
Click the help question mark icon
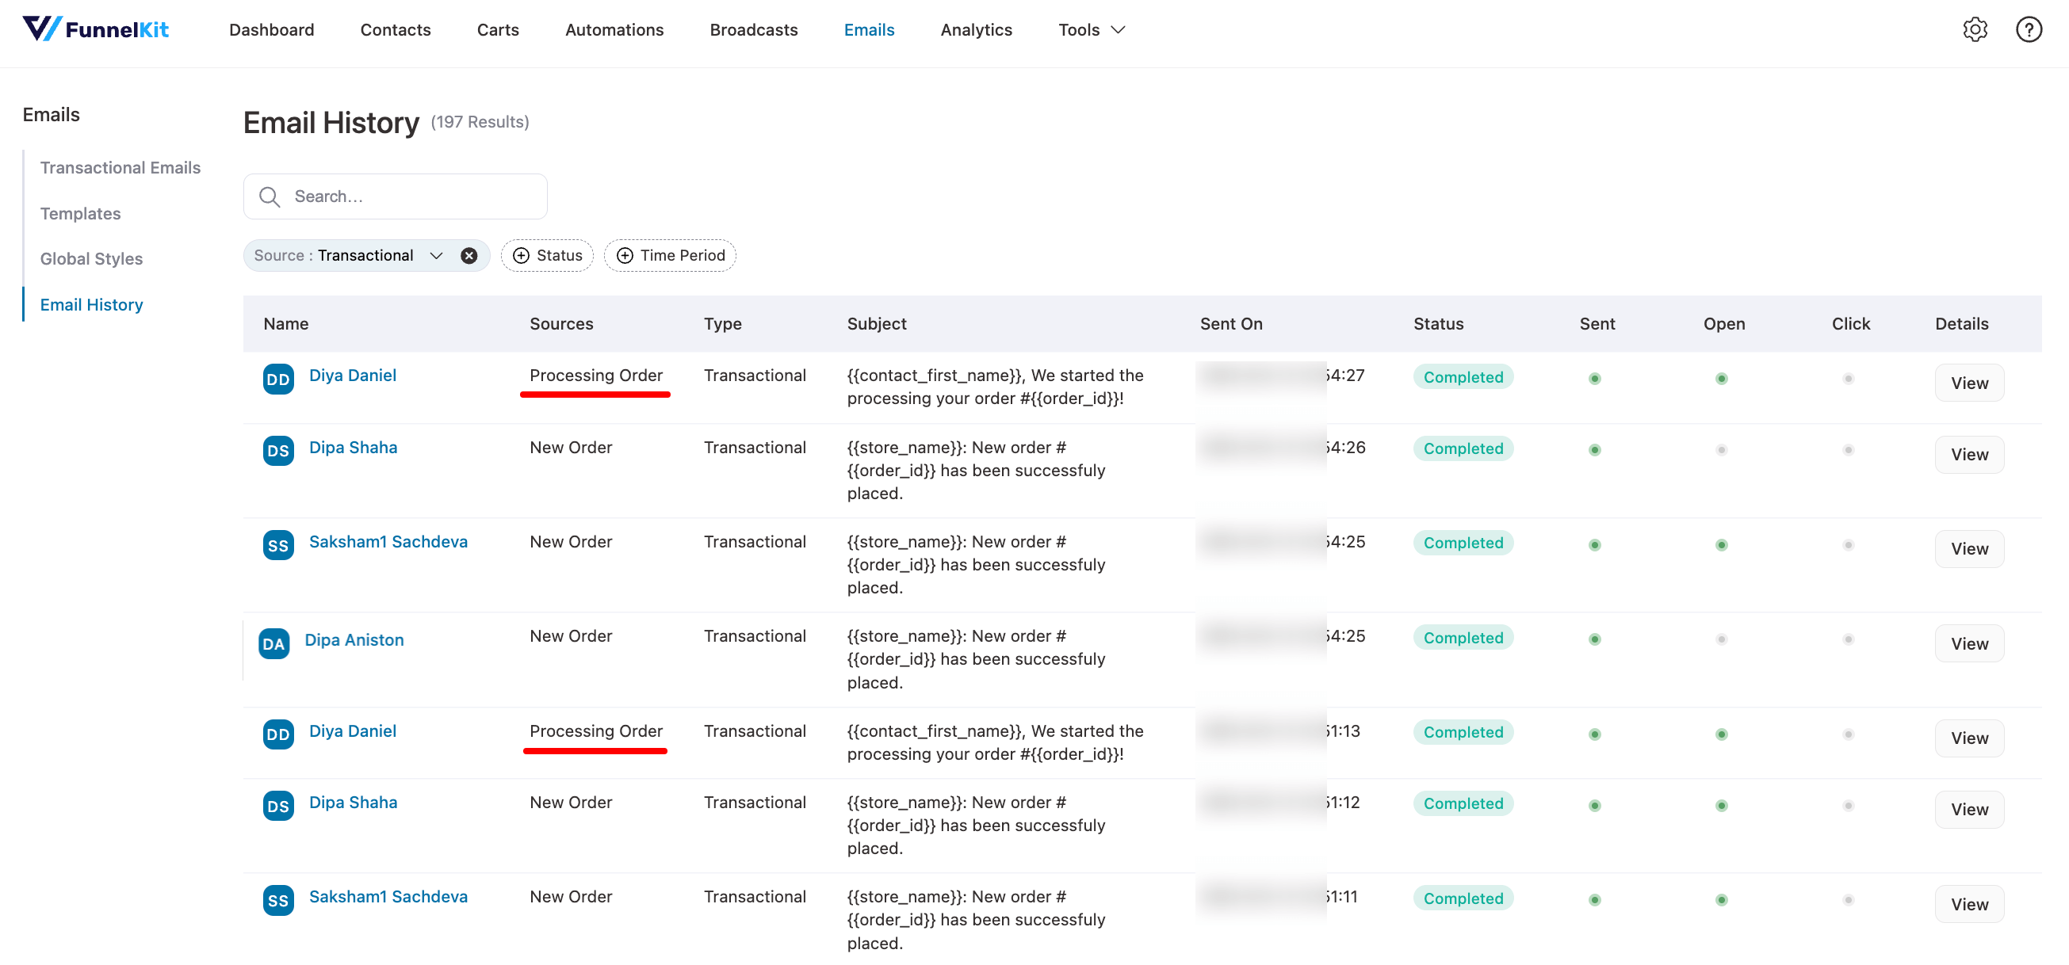[x=2029, y=29]
